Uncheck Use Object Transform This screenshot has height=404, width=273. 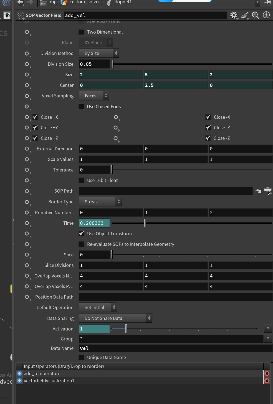coord(82,234)
